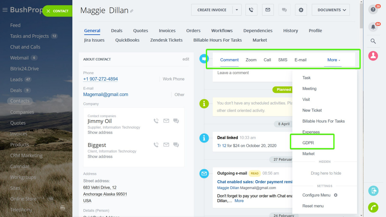Click the chat bubbles icon in header
The width and height of the screenshot is (386, 217).
pyautogui.click(x=284, y=10)
